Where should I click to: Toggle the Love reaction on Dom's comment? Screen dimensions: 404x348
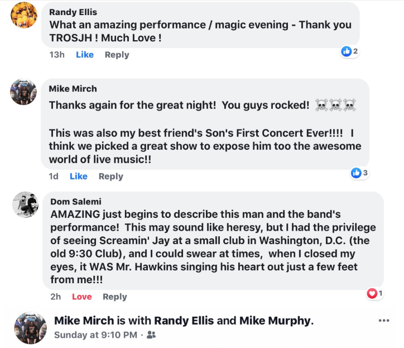tap(81, 297)
